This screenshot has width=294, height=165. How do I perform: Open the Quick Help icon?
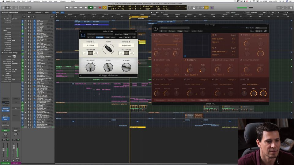point(12,8)
